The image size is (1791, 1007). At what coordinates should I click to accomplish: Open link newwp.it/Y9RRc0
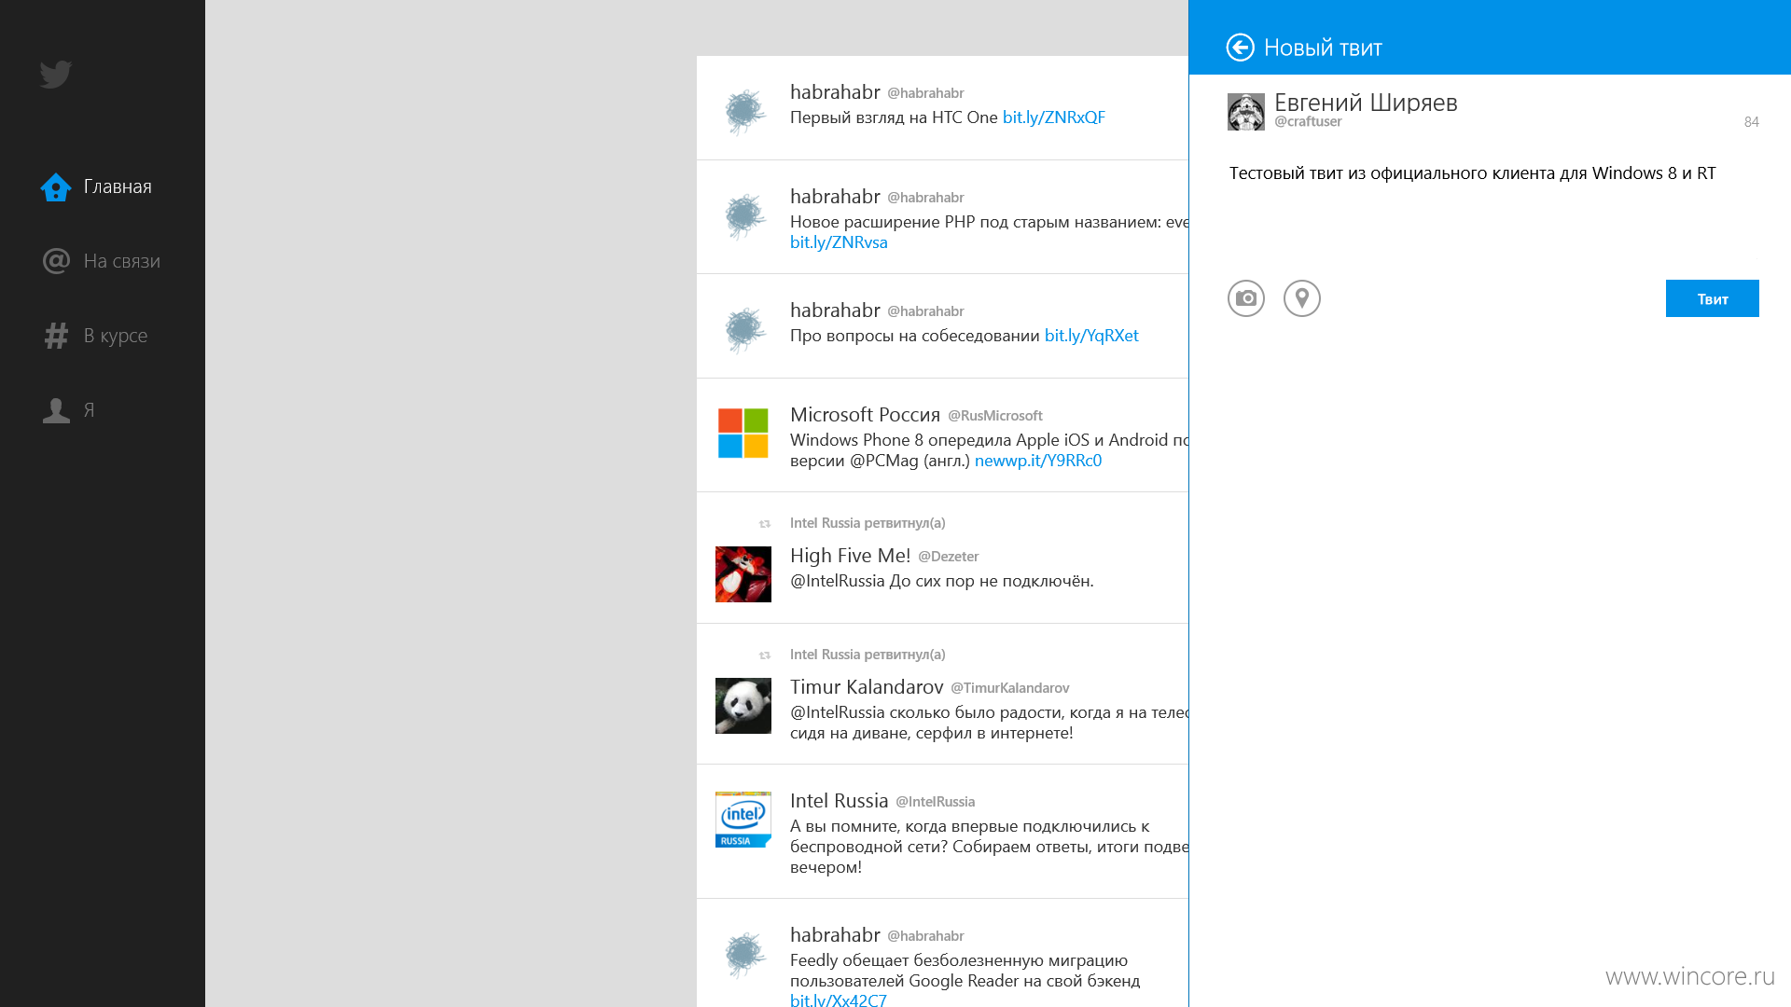coord(1038,461)
